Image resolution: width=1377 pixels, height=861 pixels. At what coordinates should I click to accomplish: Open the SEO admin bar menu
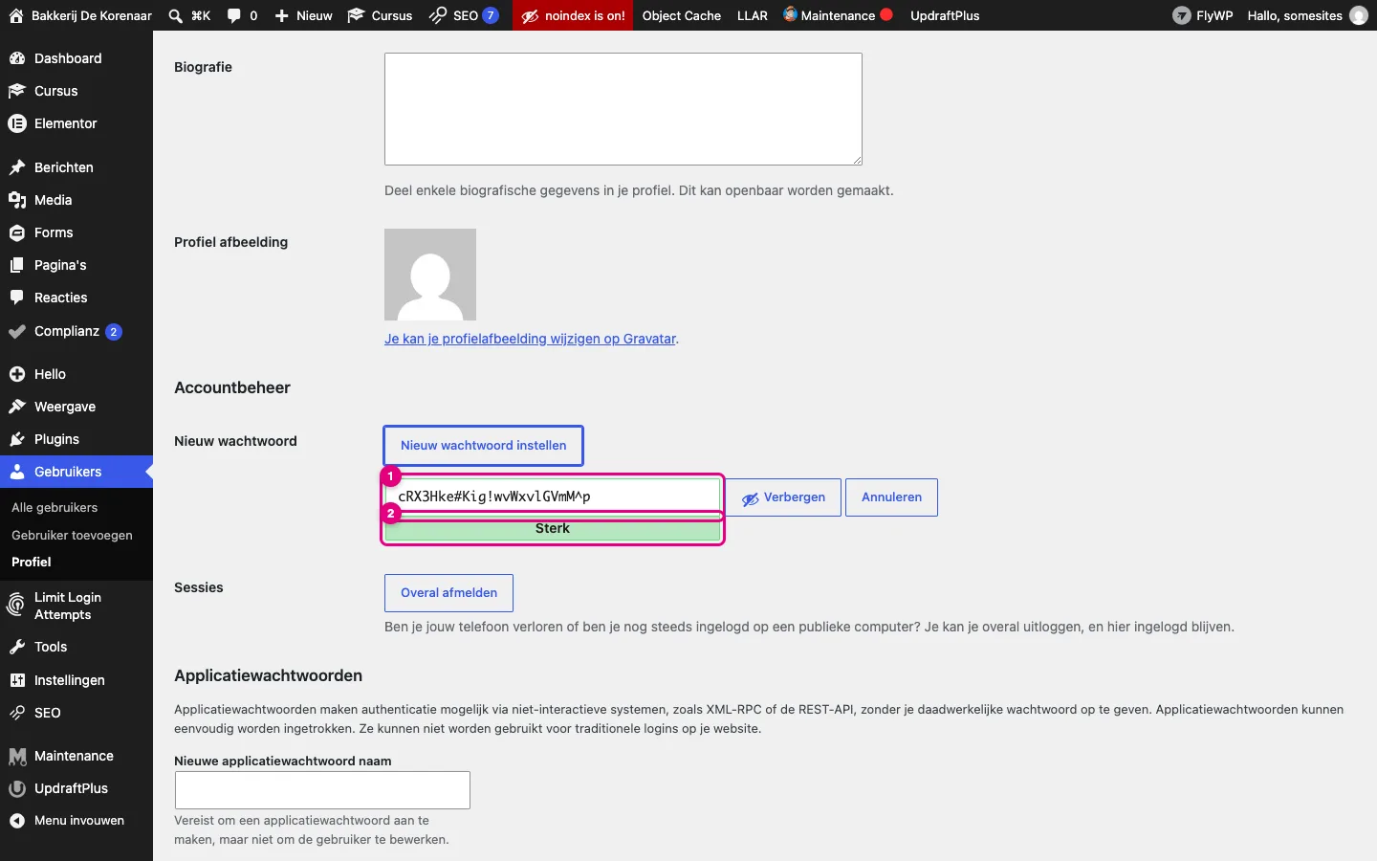(x=464, y=15)
